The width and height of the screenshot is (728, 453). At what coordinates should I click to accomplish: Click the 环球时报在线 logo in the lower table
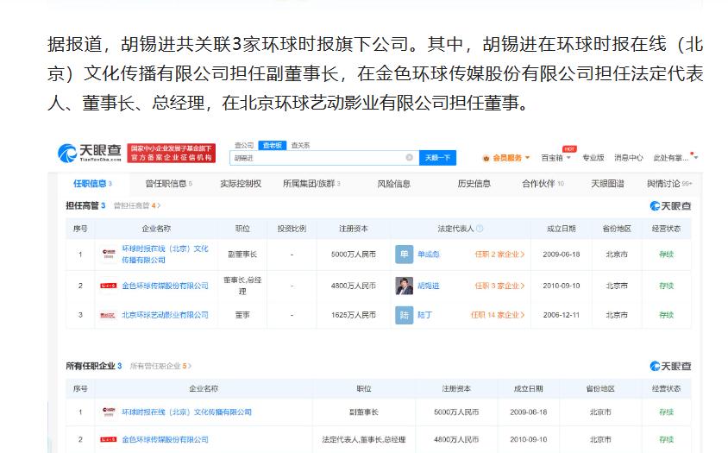tap(109, 412)
